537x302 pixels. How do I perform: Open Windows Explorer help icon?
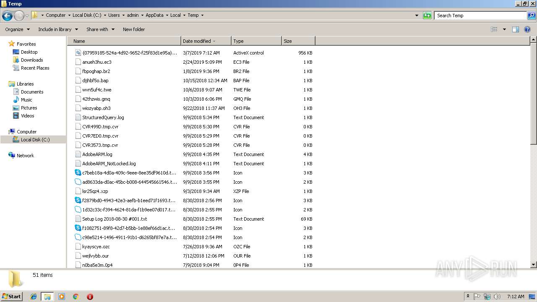pos(527,29)
